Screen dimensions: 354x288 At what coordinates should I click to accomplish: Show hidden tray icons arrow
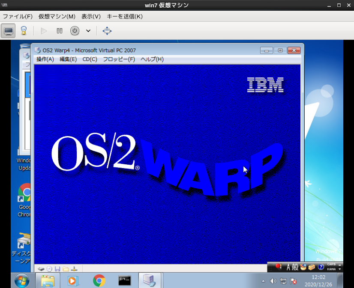pyautogui.click(x=263, y=281)
